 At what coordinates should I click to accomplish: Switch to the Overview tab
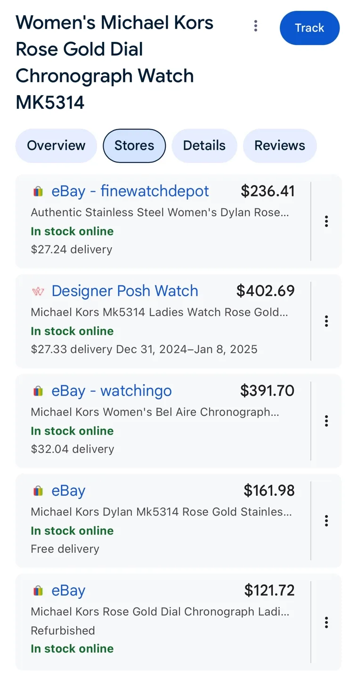pyautogui.click(x=56, y=145)
